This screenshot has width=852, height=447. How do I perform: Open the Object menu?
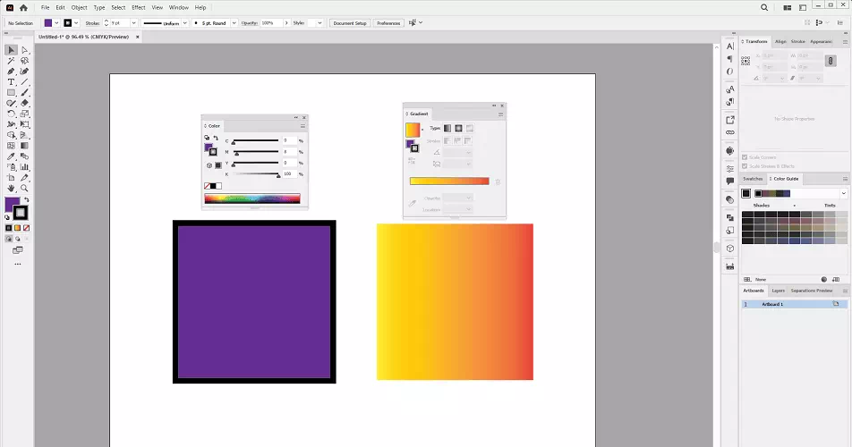pos(80,7)
